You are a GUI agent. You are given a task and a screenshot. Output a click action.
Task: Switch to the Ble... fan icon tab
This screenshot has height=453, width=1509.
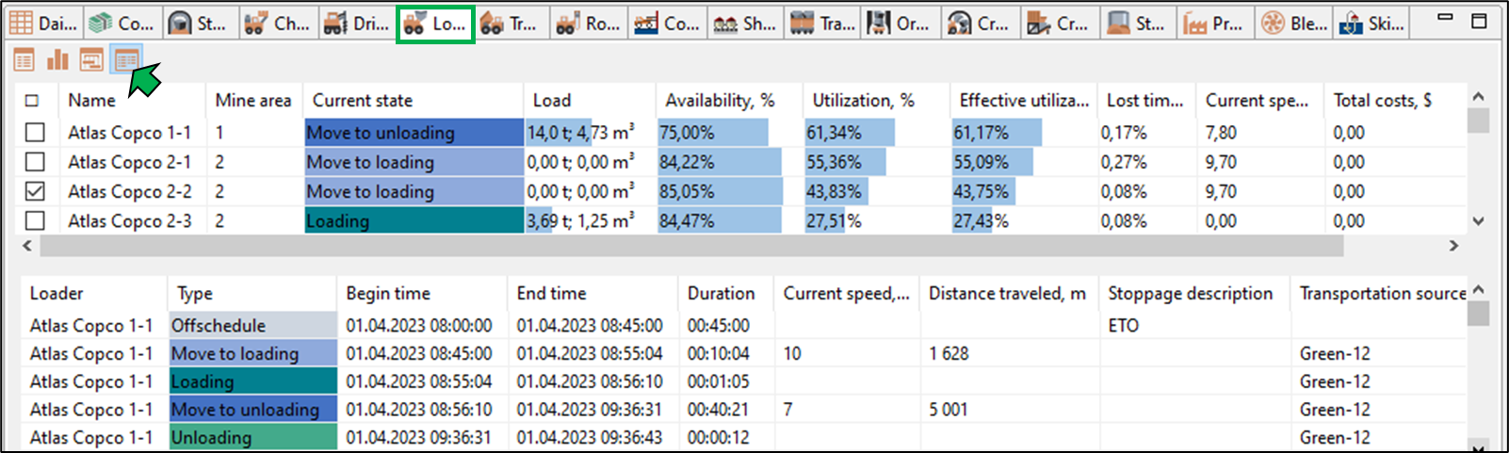click(x=1294, y=23)
